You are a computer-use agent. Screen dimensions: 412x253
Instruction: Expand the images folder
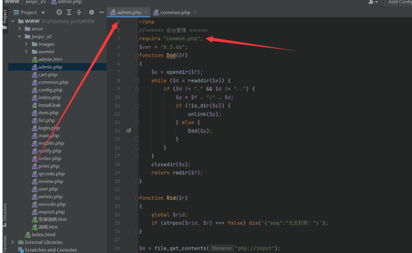pos(26,44)
